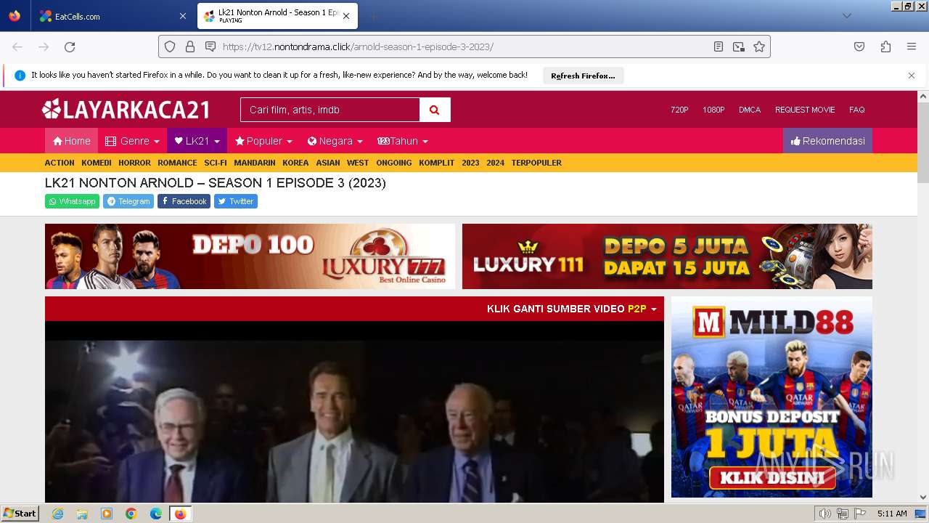Close the EatCells.com tab

(x=182, y=16)
